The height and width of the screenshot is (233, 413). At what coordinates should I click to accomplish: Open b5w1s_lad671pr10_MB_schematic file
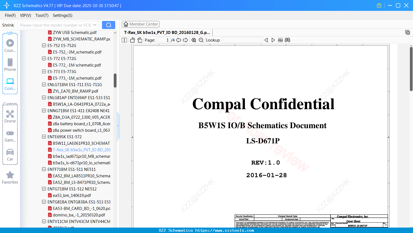click(x=81, y=156)
